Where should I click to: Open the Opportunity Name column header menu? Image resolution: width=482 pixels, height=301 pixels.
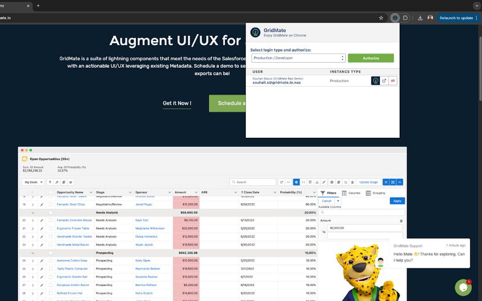91,192
